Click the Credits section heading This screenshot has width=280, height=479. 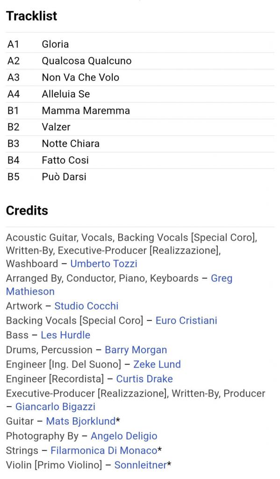pyautogui.click(x=27, y=210)
